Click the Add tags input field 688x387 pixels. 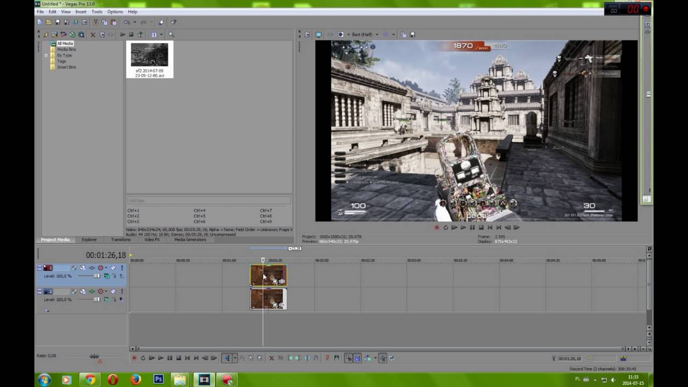pyautogui.click(x=209, y=200)
